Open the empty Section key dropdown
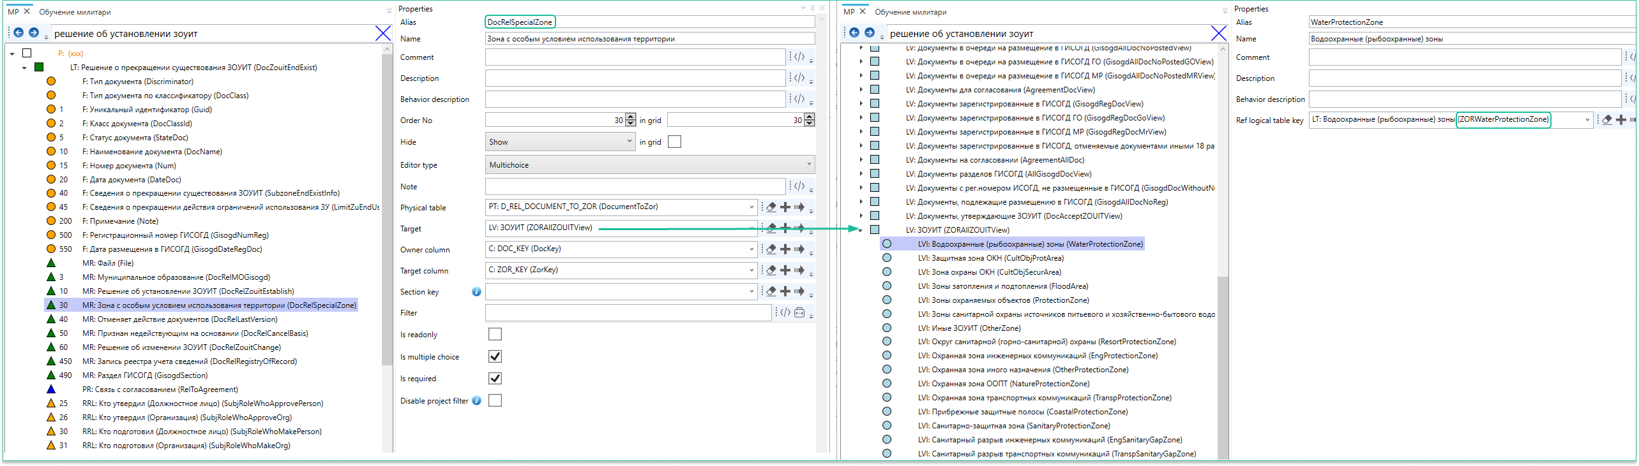Image resolution: width=1639 pixels, height=466 pixels. click(x=621, y=291)
